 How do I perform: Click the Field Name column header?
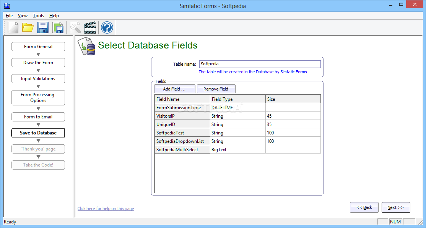click(182, 99)
